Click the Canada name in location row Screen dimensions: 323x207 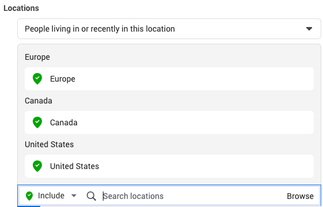pyautogui.click(x=64, y=122)
